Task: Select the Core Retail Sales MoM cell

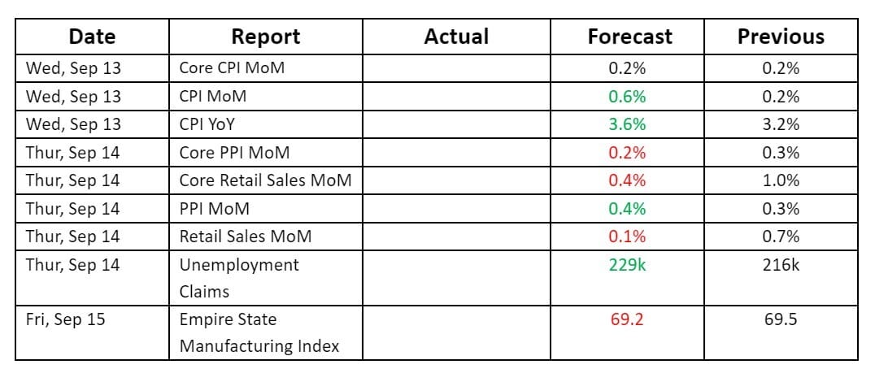Action: tap(265, 180)
